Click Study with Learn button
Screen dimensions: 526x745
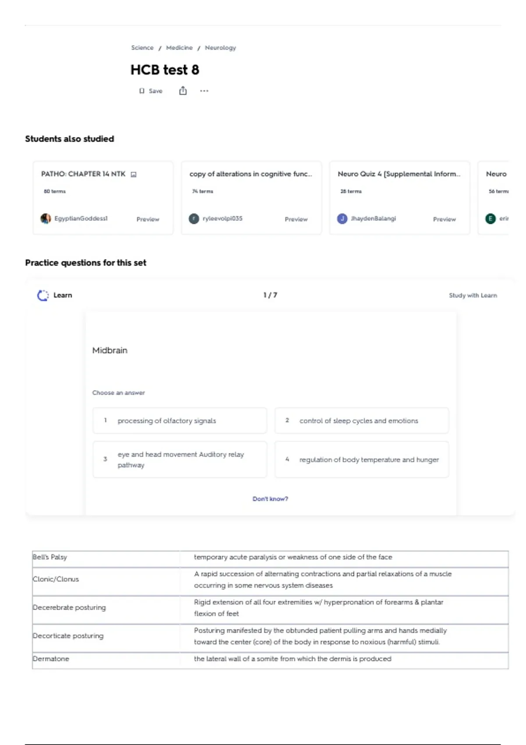[473, 295]
